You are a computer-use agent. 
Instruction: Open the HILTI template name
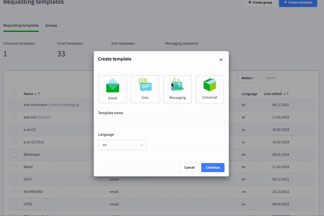click(x=28, y=179)
